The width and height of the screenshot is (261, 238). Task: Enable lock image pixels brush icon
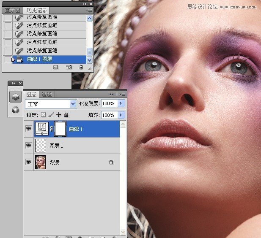tap(51, 115)
